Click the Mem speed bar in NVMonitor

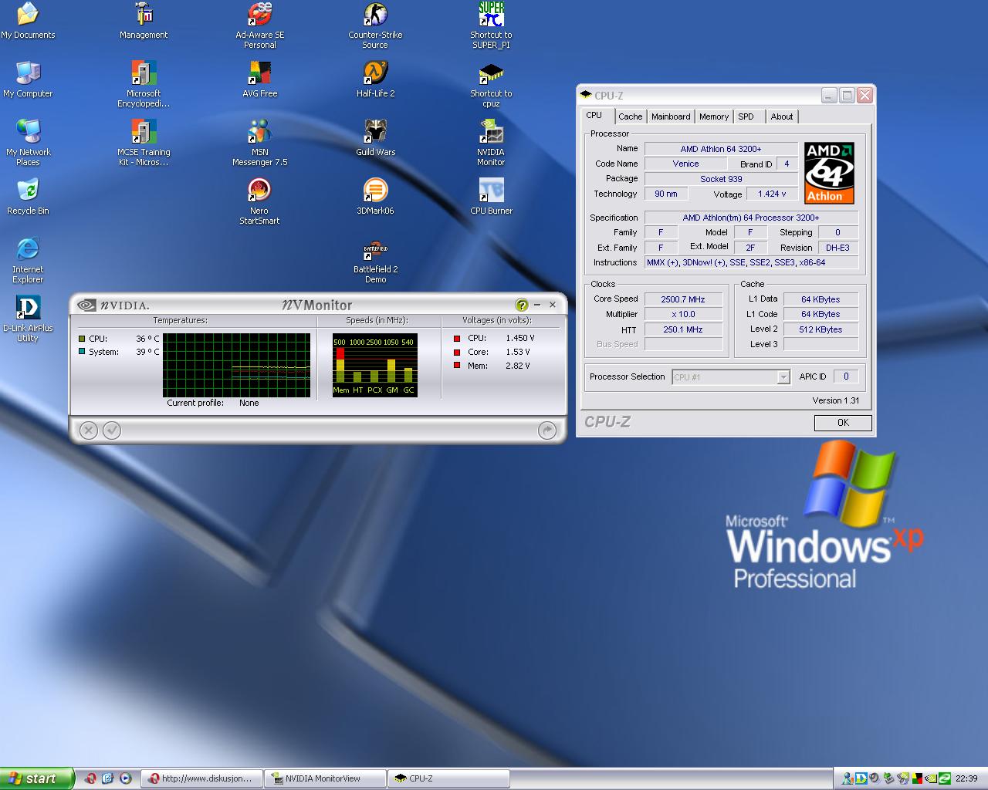click(340, 364)
